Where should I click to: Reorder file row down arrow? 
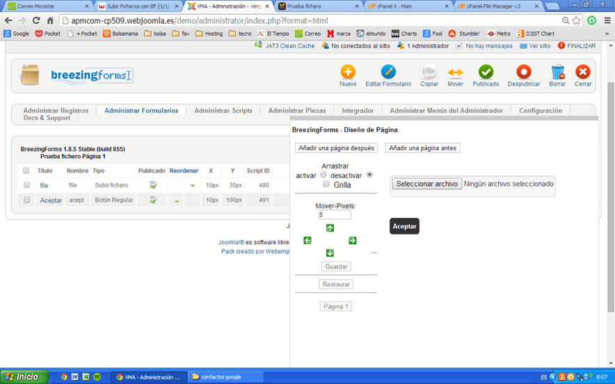tap(193, 186)
